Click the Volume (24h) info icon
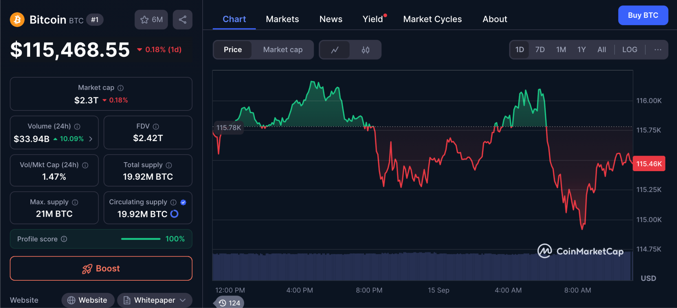Viewport: 677px width, 308px height. 77,127
